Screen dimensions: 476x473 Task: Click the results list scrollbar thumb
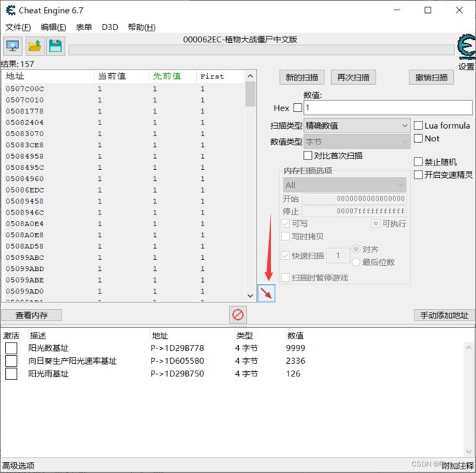250,94
